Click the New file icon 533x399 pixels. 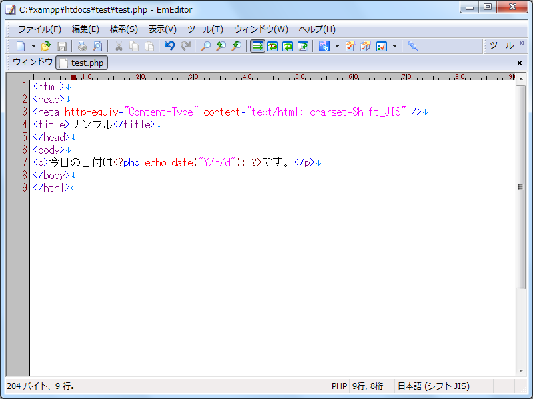point(21,46)
